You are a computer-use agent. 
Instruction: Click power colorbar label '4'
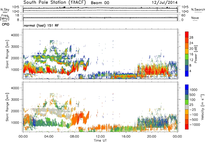(x=190, y=71)
